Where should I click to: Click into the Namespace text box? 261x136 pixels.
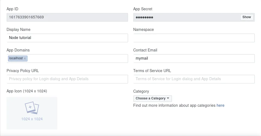tap(194, 38)
